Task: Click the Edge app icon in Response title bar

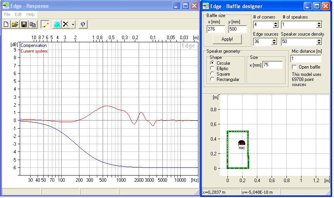Action: pyautogui.click(x=6, y=5)
